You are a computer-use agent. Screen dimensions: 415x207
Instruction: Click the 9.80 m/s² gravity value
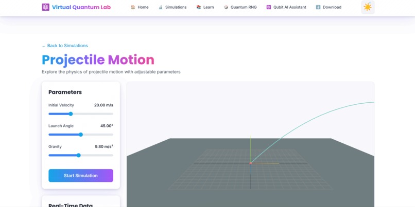104,146
